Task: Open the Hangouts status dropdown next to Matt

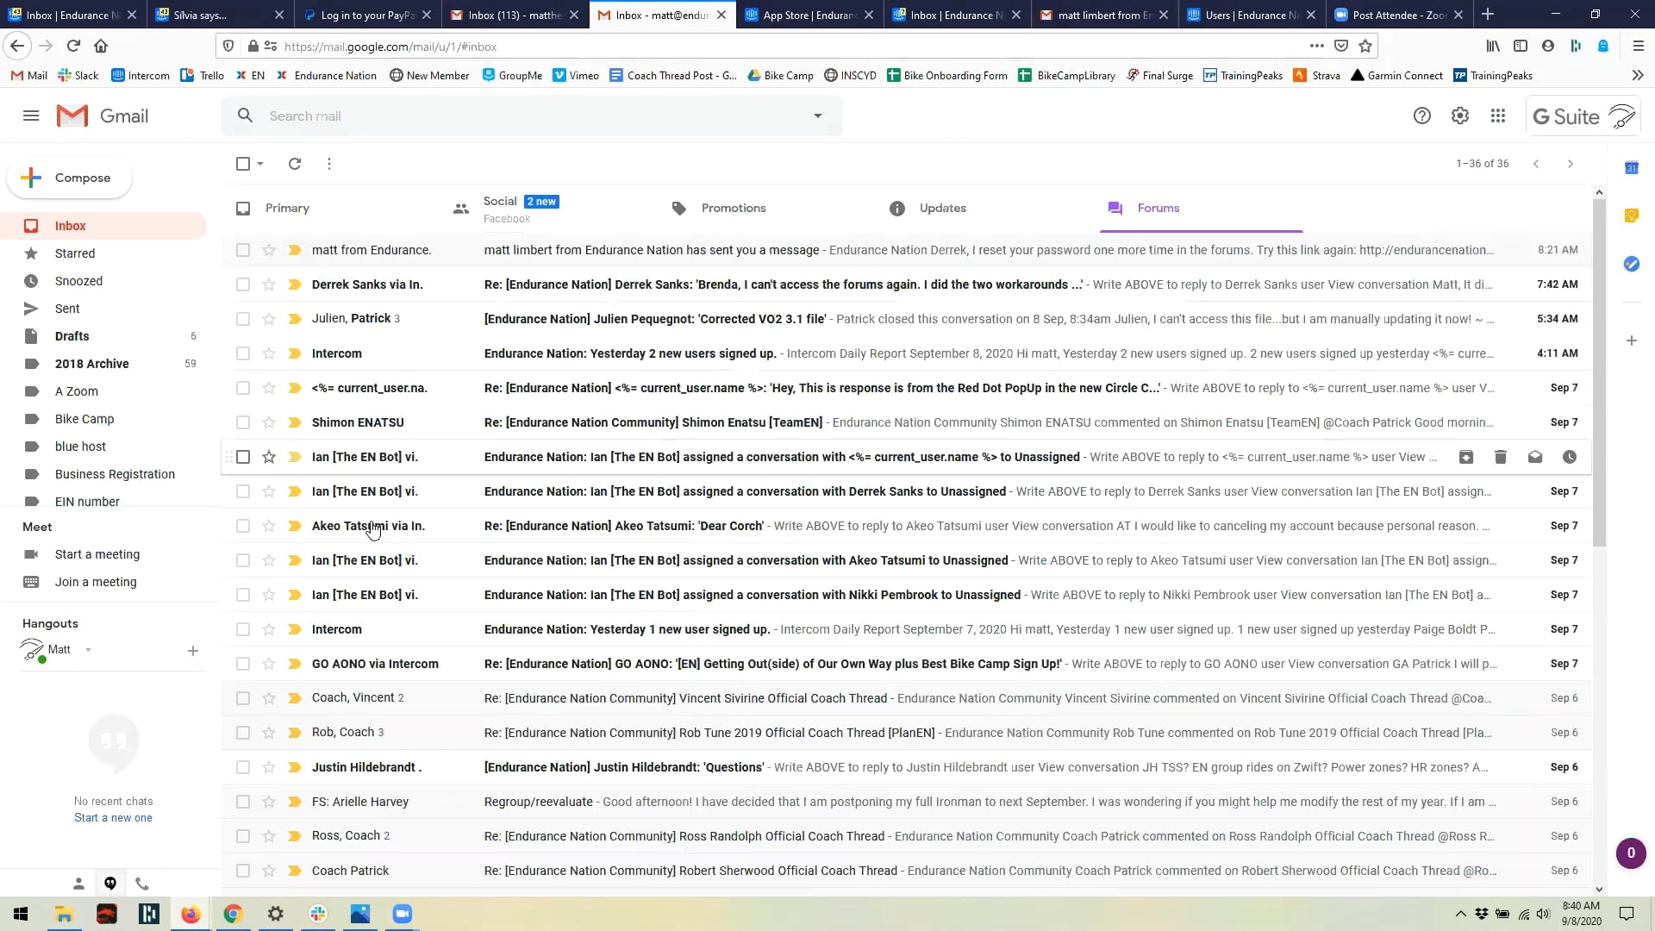Action: tap(87, 650)
